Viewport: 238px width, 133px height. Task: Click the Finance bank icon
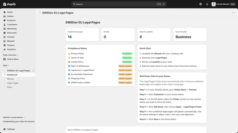pos(4,45)
